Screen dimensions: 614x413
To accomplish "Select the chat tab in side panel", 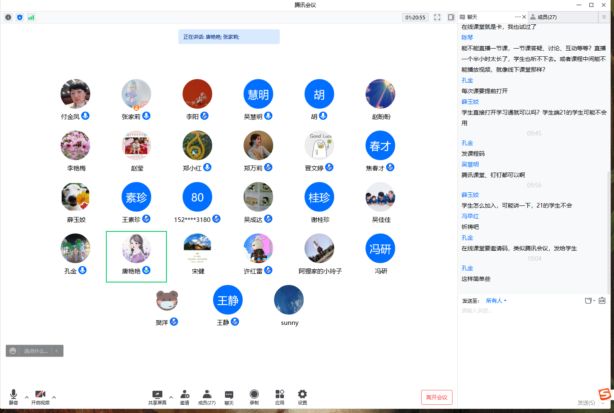I will click(472, 17).
